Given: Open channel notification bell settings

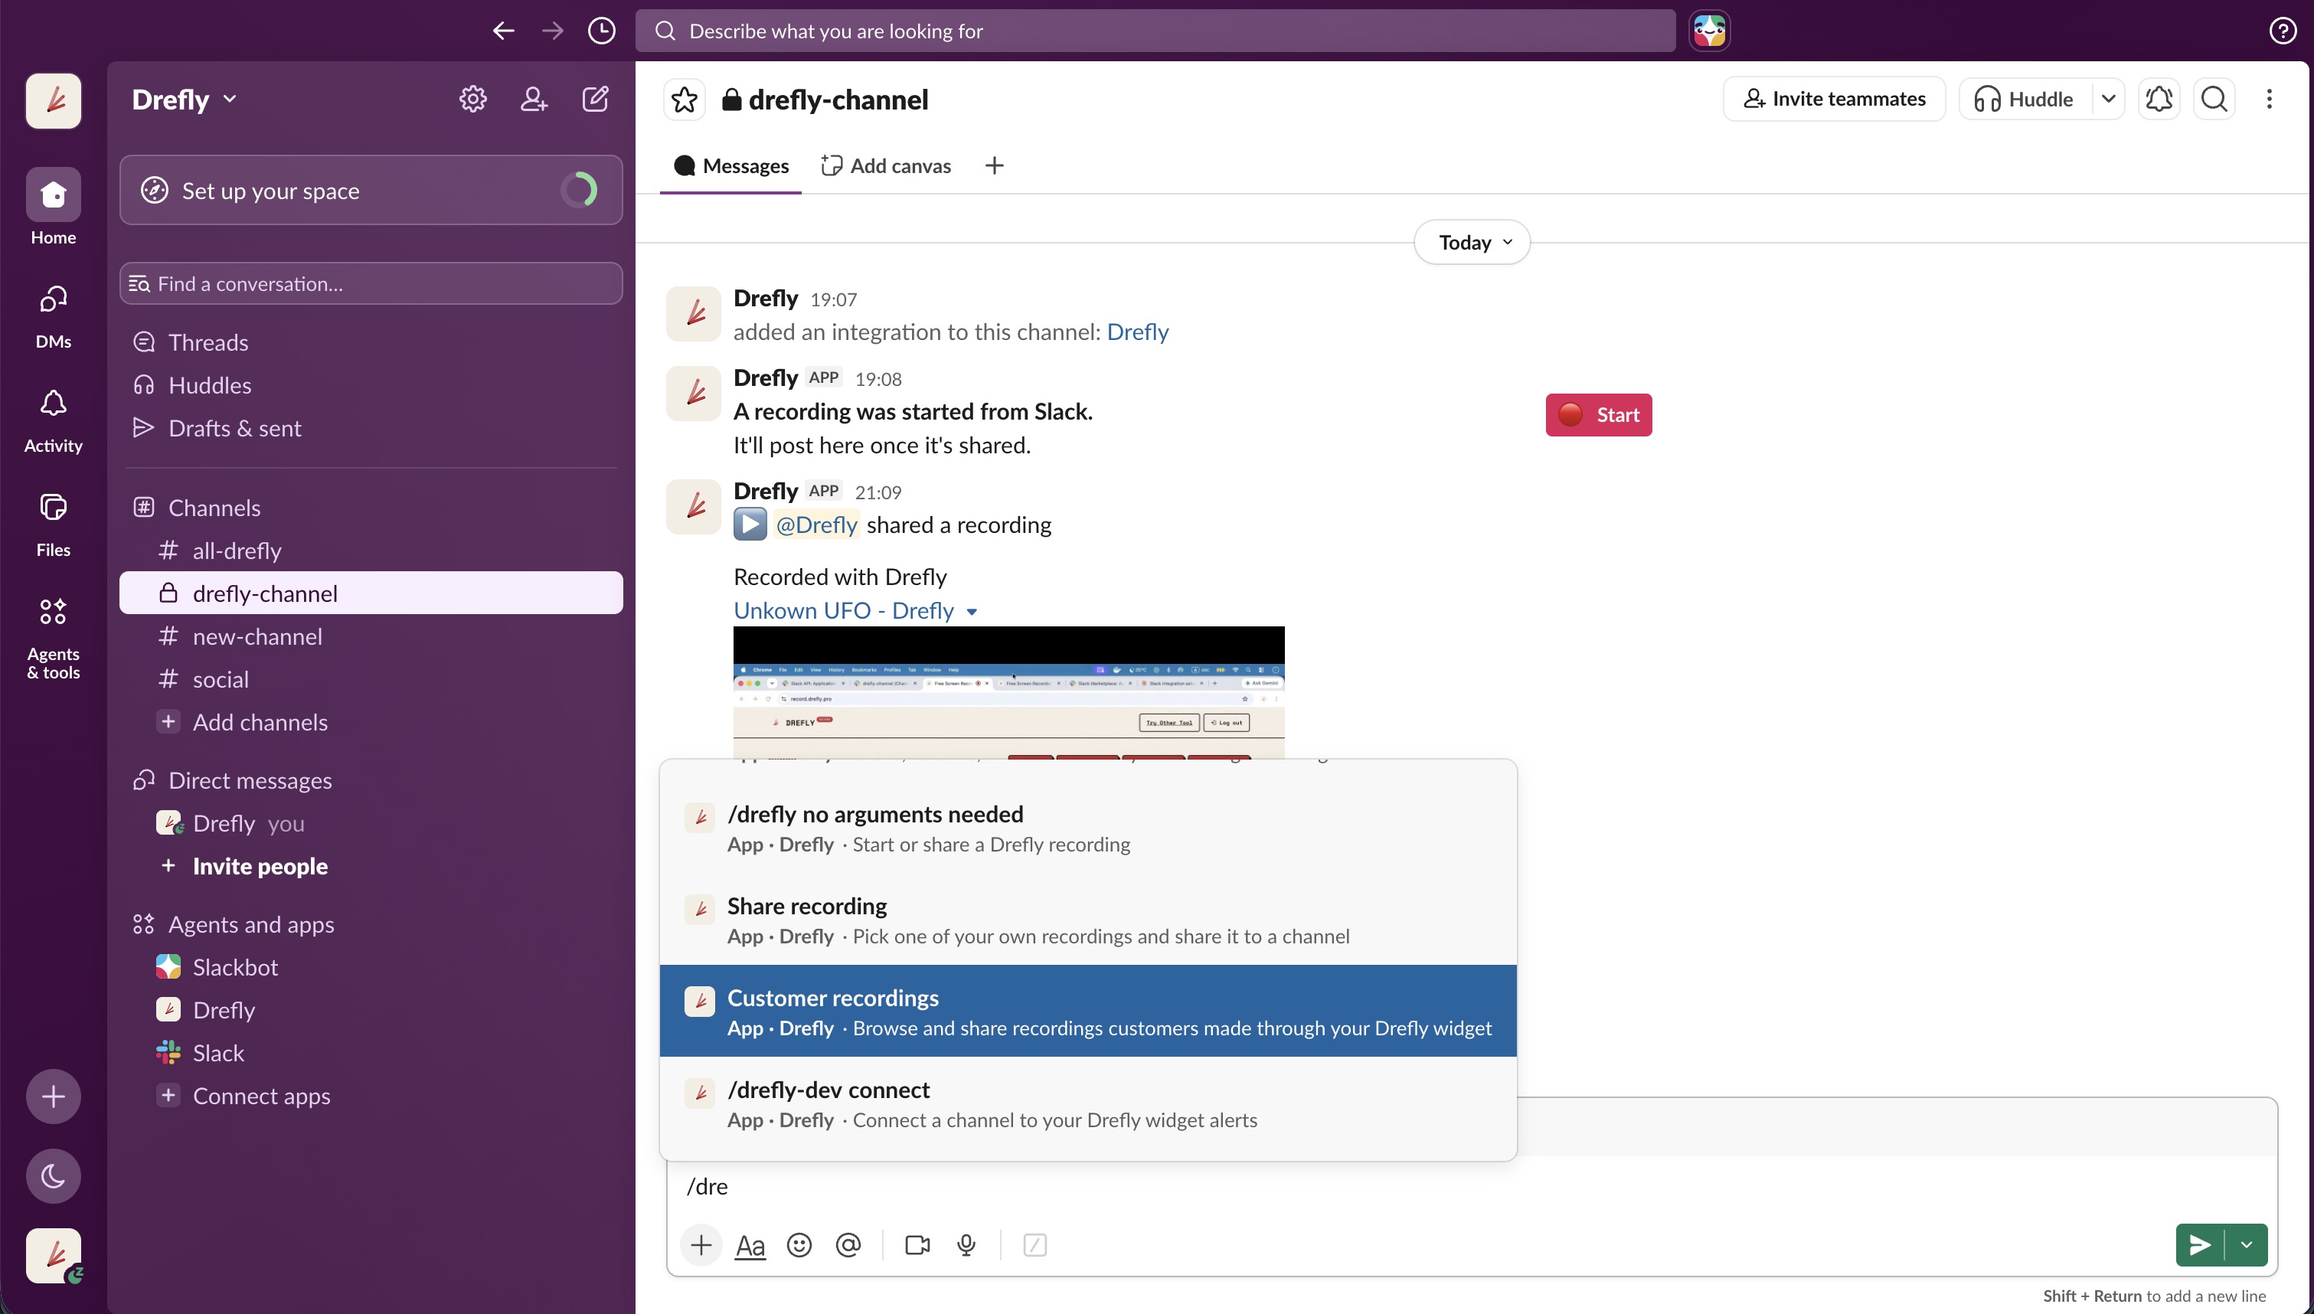Looking at the screenshot, I should point(2159,100).
